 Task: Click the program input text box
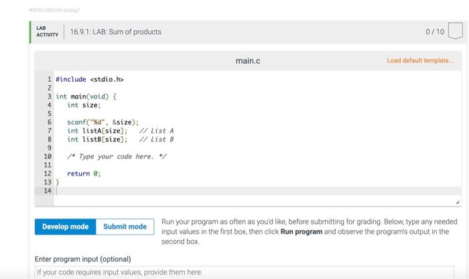pyautogui.click(x=245, y=272)
